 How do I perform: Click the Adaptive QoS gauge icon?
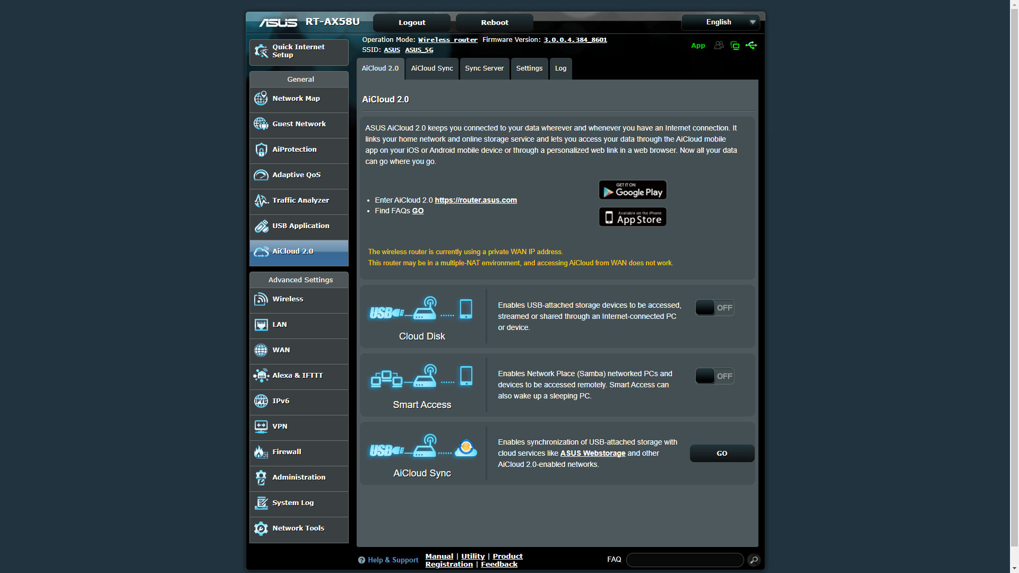point(261,175)
